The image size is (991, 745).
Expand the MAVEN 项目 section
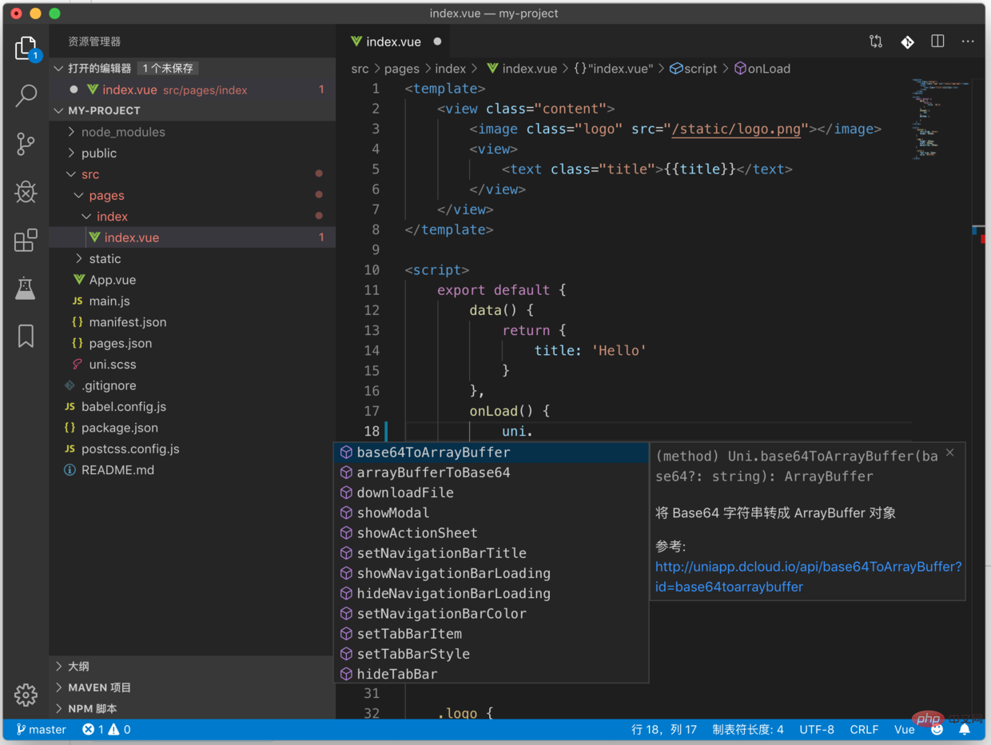pyautogui.click(x=98, y=687)
